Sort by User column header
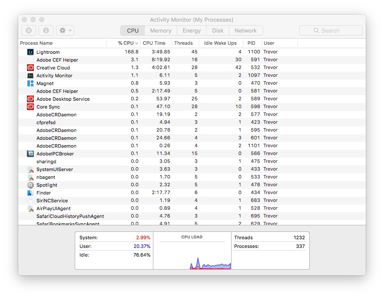Screen dimensions: 384x297 (x=280, y=43)
